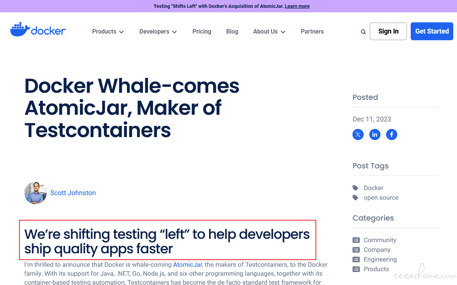The width and height of the screenshot is (457, 285).
Task: Open the Docker post tag
Action: pyautogui.click(x=373, y=188)
